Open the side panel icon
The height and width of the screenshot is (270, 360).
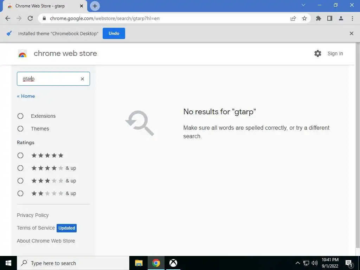pos(330,18)
